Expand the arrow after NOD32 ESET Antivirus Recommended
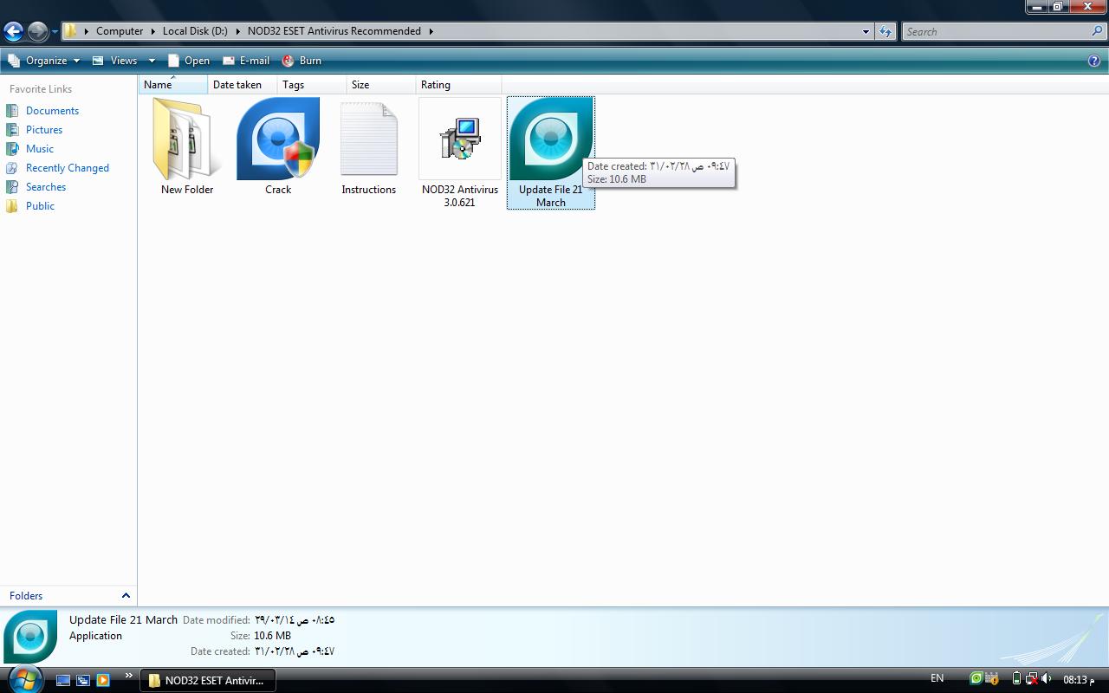The image size is (1109, 693). pyautogui.click(x=431, y=31)
